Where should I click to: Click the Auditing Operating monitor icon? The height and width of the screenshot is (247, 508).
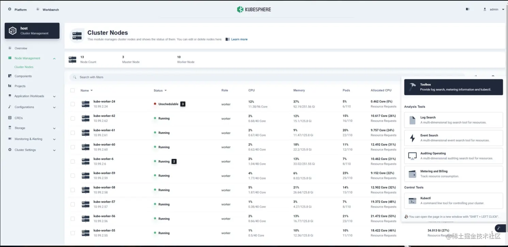tap(412, 156)
